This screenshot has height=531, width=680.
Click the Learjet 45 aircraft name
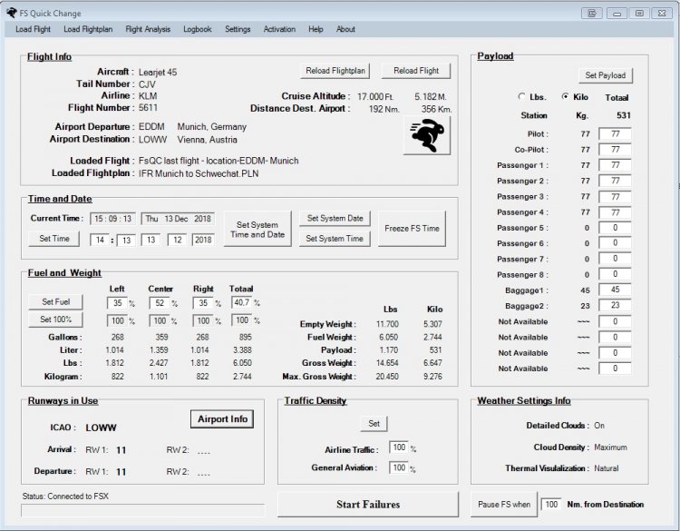pyautogui.click(x=158, y=72)
